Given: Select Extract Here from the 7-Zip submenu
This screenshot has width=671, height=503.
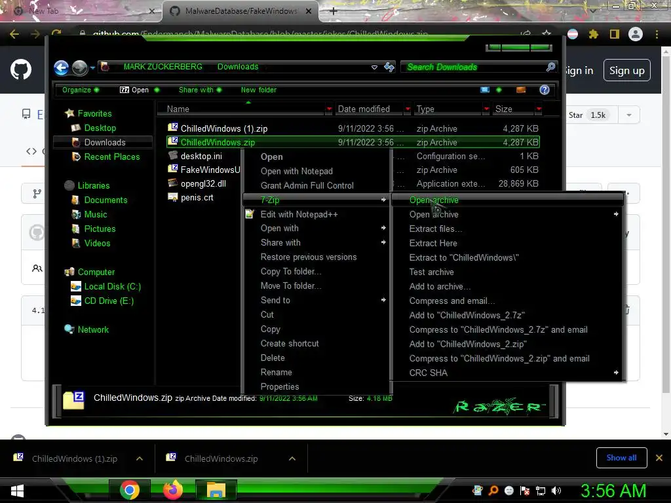Looking at the screenshot, I should click(507, 243).
